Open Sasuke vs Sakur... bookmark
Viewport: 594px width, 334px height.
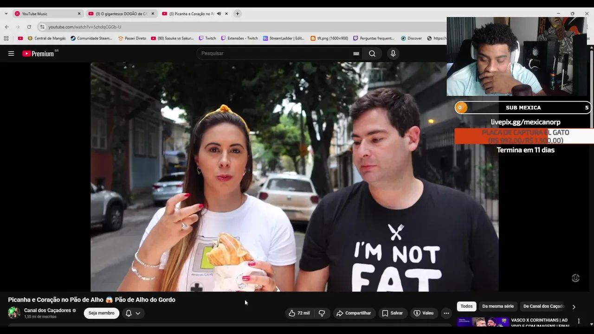172,39
